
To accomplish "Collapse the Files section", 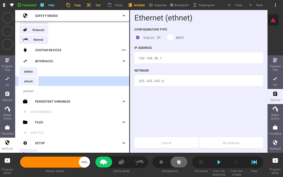I will coord(124,122).
